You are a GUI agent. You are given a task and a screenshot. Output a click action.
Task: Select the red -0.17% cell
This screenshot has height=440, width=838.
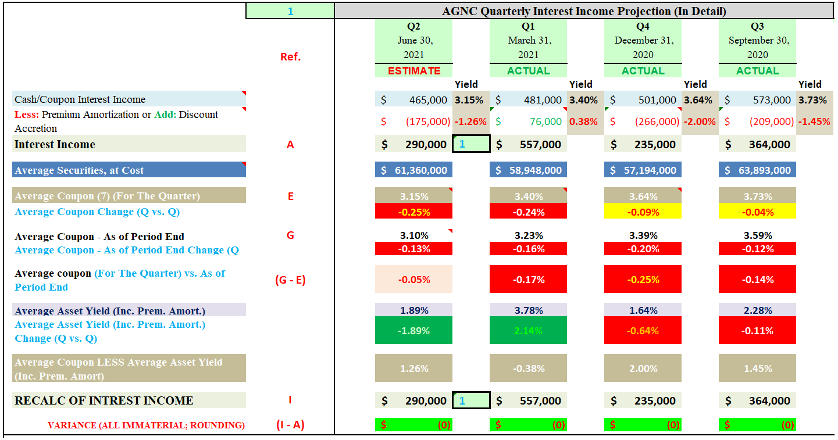pos(528,279)
